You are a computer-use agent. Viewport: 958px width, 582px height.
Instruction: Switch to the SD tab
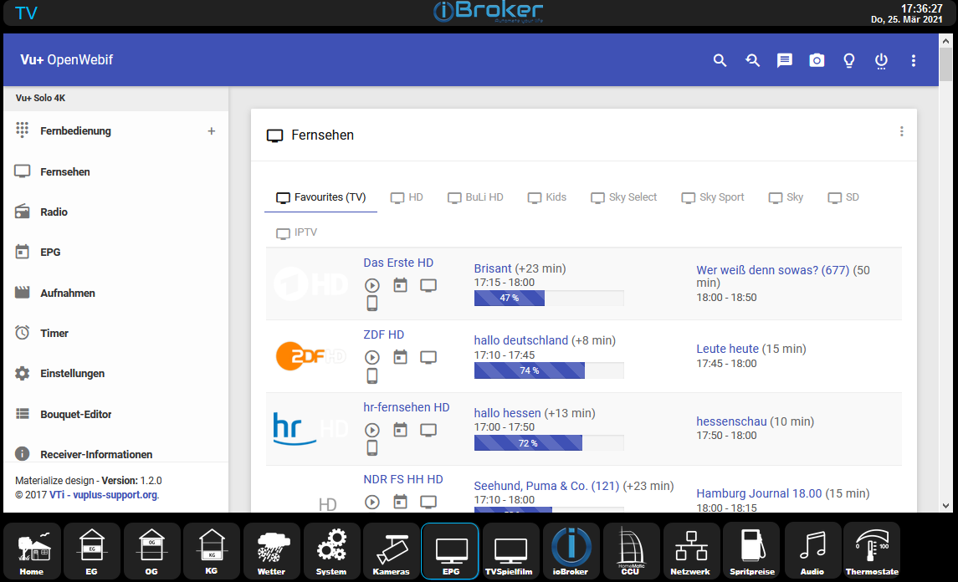pos(843,197)
